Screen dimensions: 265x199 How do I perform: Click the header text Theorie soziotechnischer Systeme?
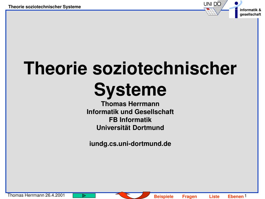(x=45, y=7)
